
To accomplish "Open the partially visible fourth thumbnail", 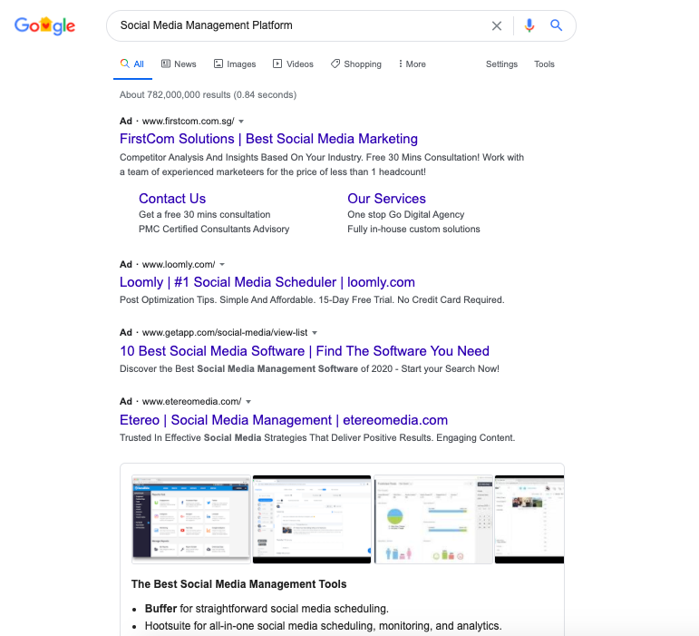I will pyautogui.click(x=529, y=519).
